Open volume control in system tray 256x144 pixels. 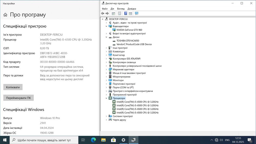[221, 140]
